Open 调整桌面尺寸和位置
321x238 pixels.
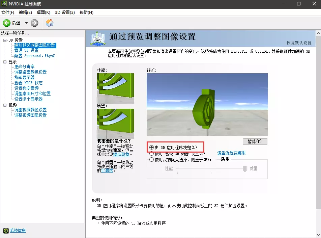pyautogui.click(x=33, y=94)
